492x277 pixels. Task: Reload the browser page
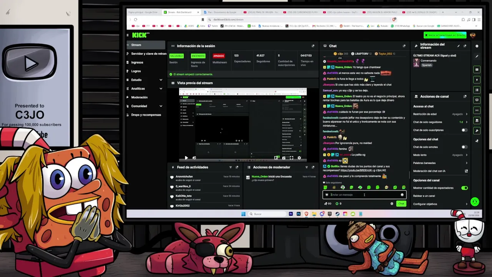pos(135,19)
